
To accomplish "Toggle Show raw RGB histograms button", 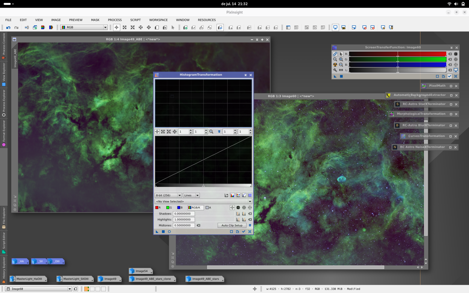I will 232,195.
